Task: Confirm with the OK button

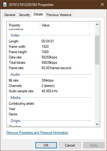Action: (46, 145)
